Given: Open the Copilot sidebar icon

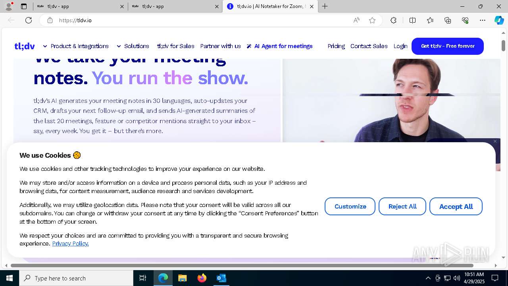Looking at the screenshot, I should coord(499,20).
